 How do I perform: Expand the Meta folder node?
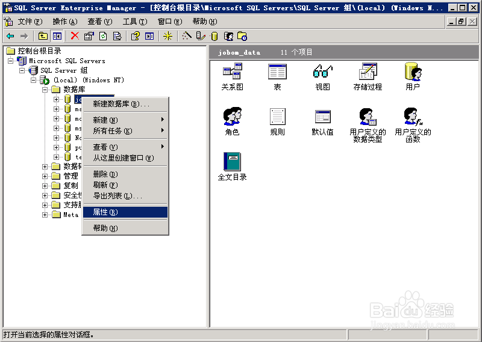[x=45, y=215]
